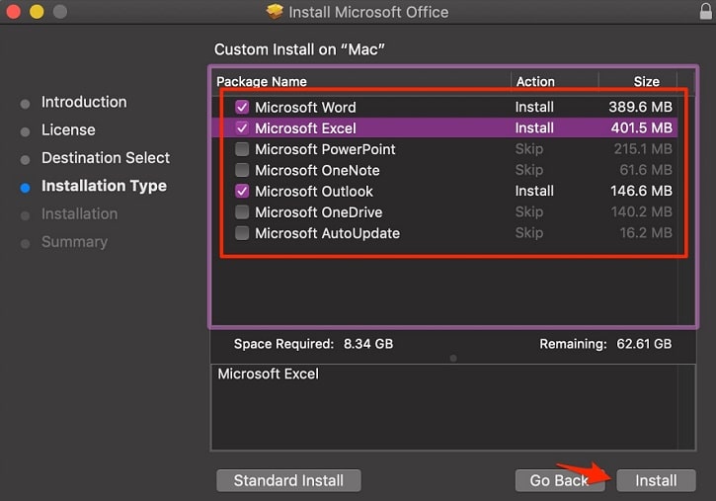Screen dimensions: 716x501
Task: Click the Summary step in the sidebar
Action: (x=74, y=242)
